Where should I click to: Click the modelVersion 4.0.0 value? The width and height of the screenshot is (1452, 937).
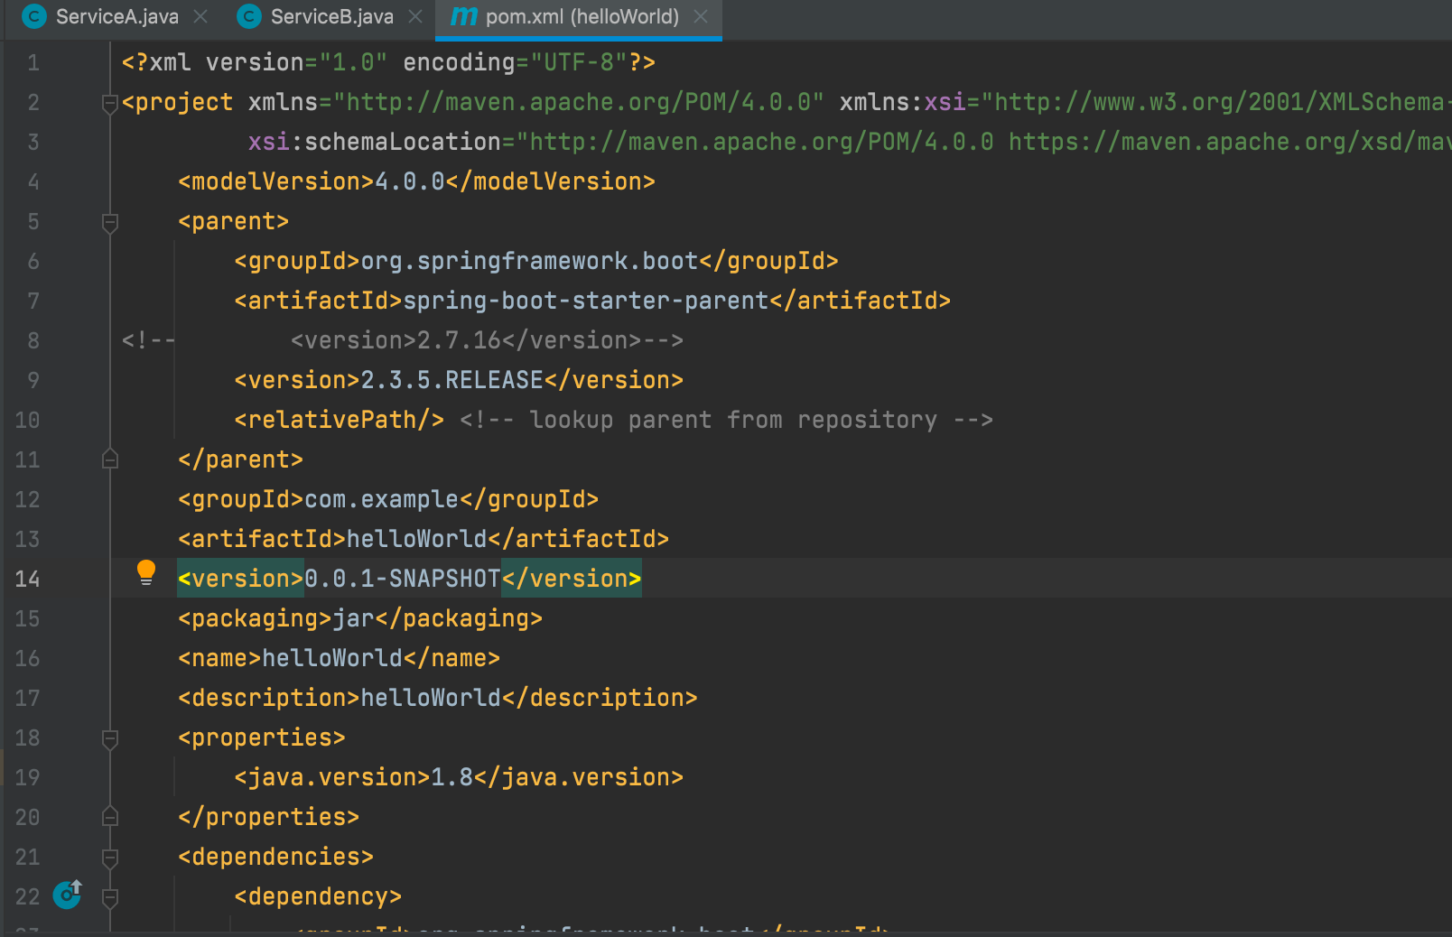410,182
